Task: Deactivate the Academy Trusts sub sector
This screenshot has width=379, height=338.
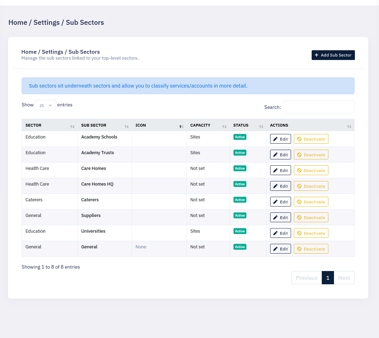Action: pyautogui.click(x=311, y=155)
